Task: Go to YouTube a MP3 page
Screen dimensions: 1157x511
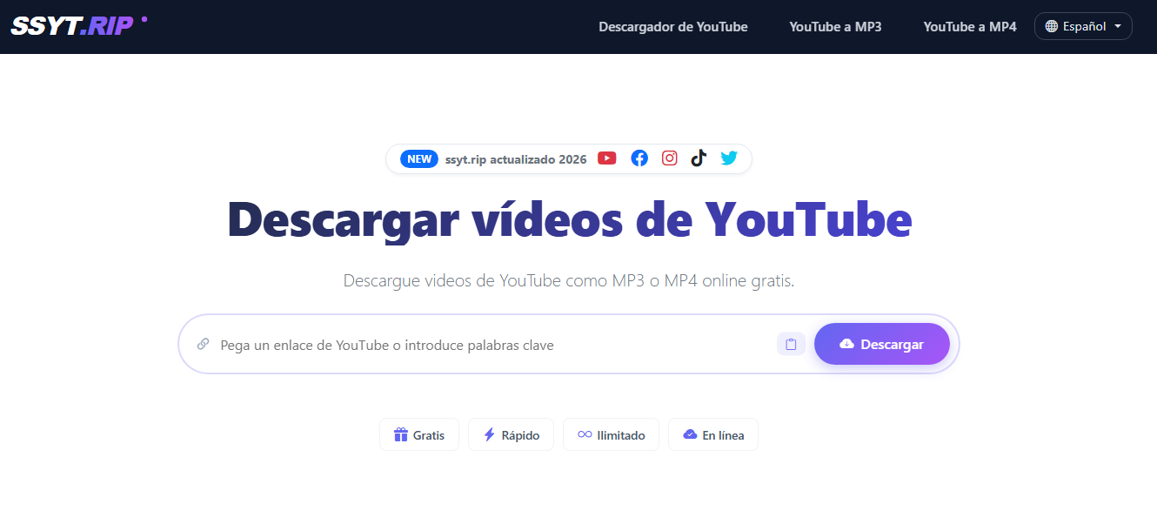Action: 835,27
